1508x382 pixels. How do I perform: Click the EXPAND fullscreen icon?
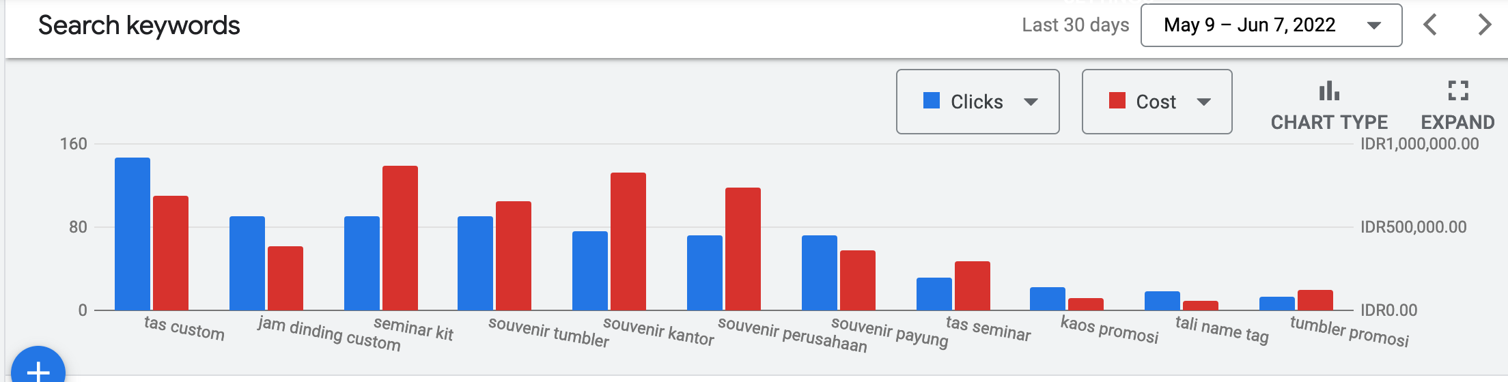pyautogui.click(x=1457, y=91)
